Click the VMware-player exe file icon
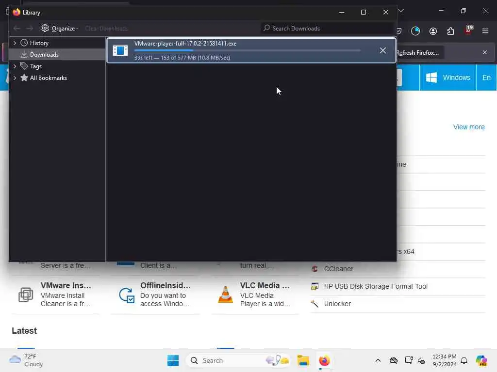The width and height of the screenshot is (497, 372). point(120,50)
